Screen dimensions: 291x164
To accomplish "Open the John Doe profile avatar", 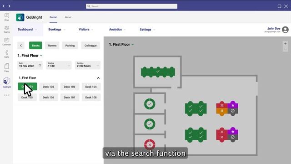I will click(x=285, y=30).
